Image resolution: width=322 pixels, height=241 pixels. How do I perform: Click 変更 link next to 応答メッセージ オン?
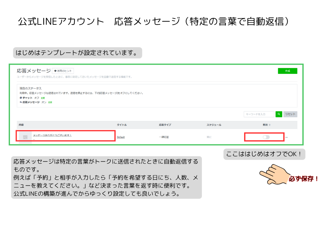[x=50, y=102]
